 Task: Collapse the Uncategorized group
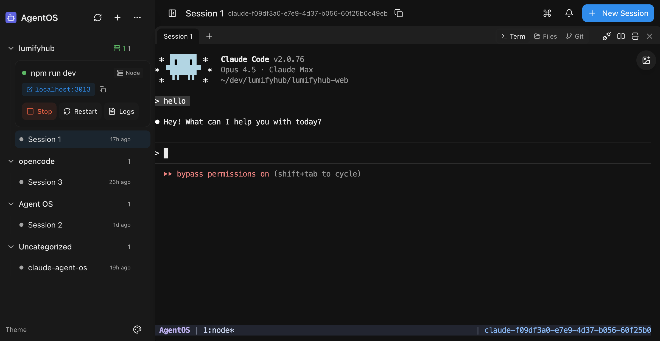coord(11,247)
